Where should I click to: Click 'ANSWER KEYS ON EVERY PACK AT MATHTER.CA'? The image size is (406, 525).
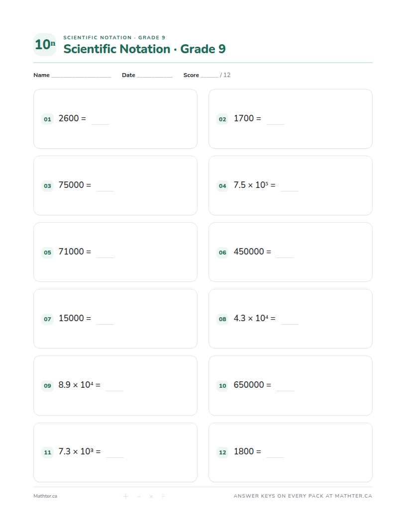303,496
